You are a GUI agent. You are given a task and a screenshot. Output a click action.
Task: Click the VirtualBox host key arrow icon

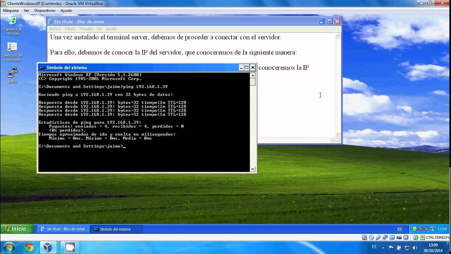point(422,237)
